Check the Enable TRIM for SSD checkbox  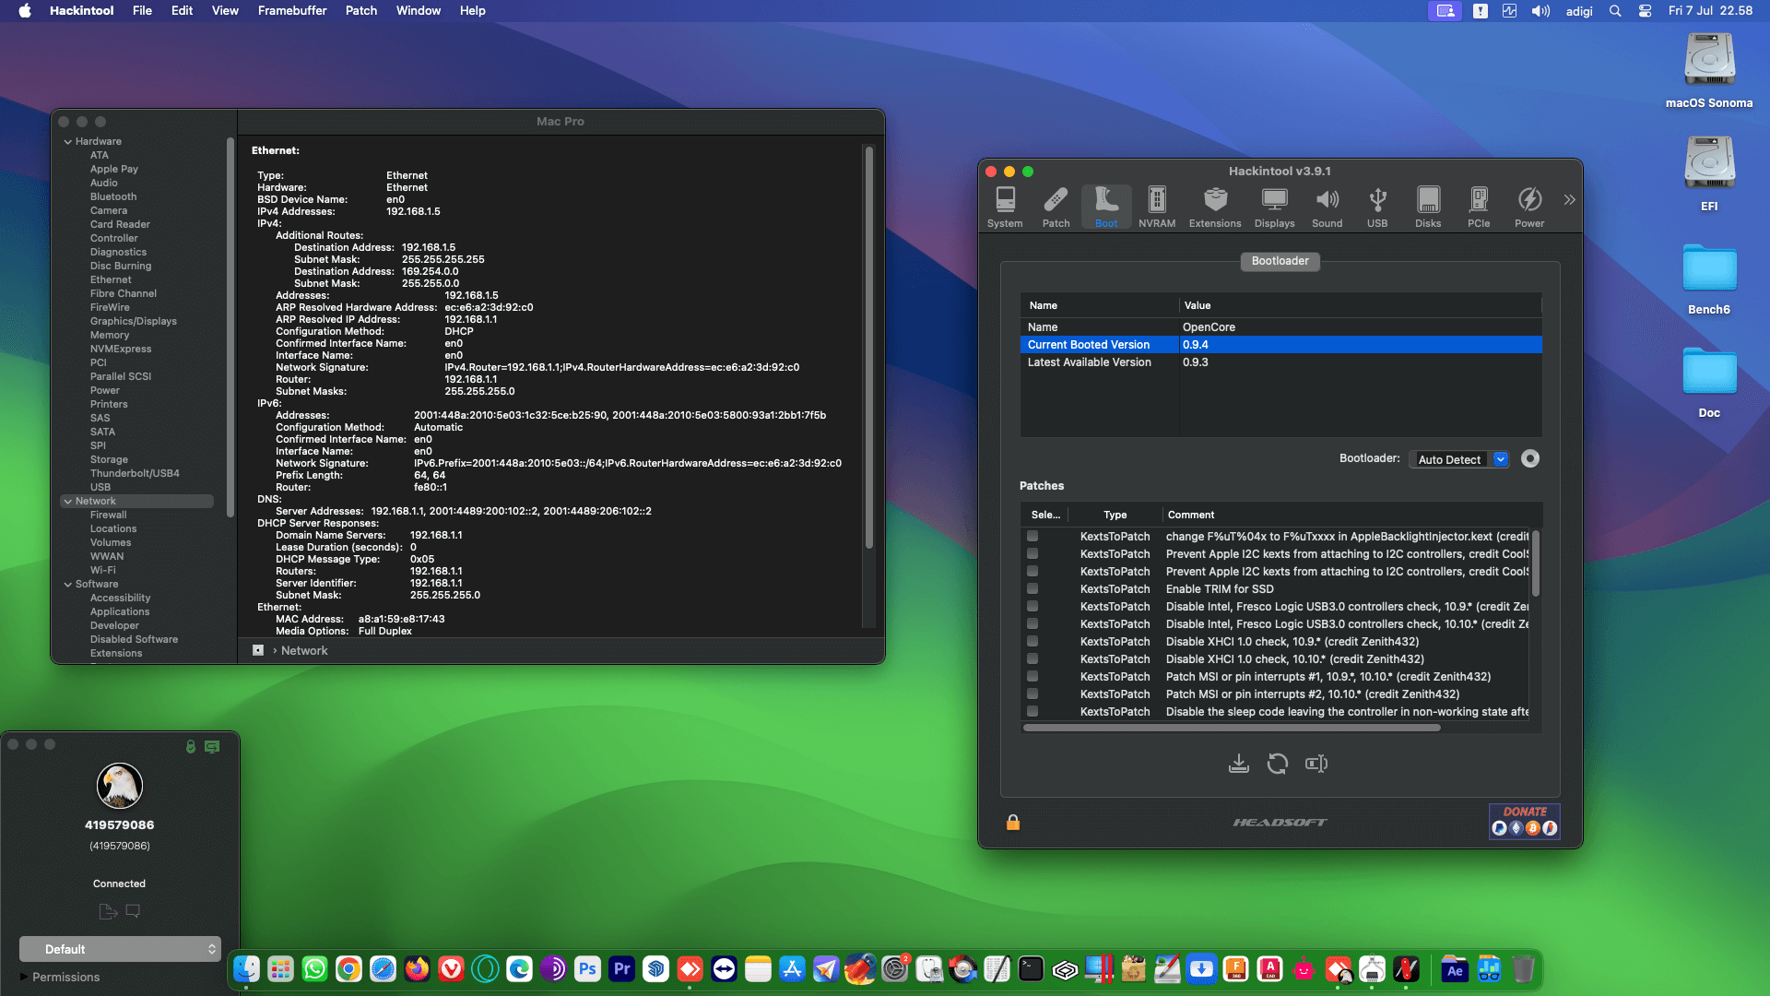(1032, 588)
